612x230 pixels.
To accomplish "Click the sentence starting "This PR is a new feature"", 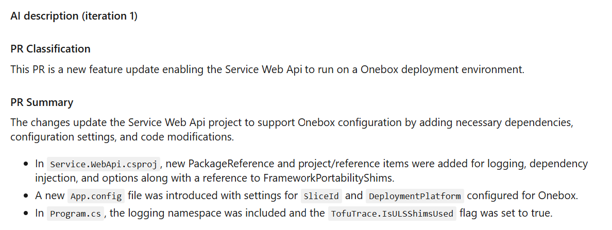I will click(267, 69).
